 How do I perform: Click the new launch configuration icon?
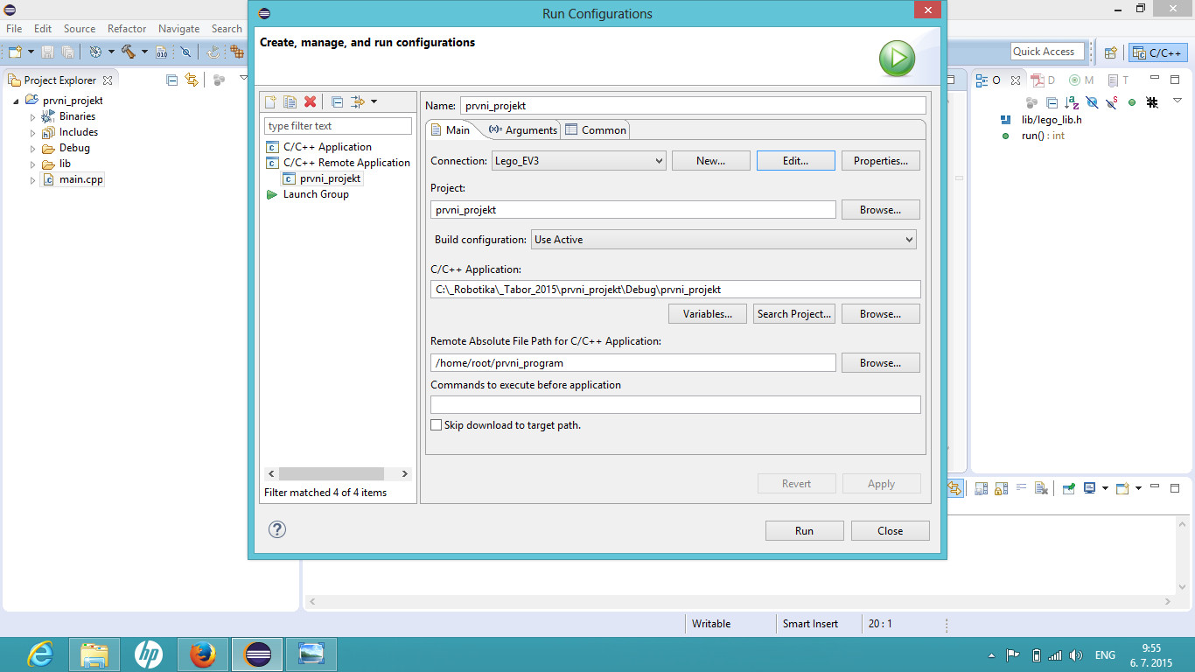coord(271,102)
